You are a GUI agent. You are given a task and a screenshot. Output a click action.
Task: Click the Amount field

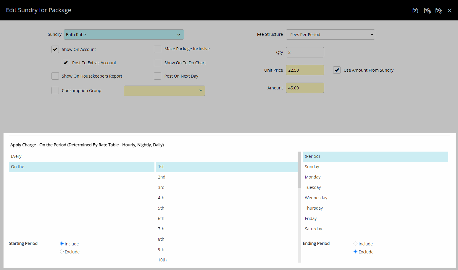(305, 88)
